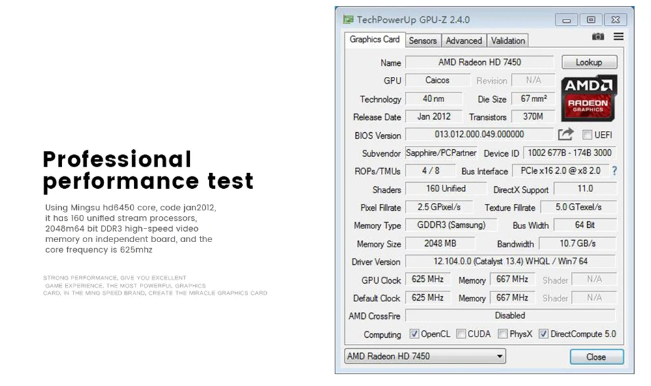
Task: Click the bus interface question mark
Action: point(615,171)
